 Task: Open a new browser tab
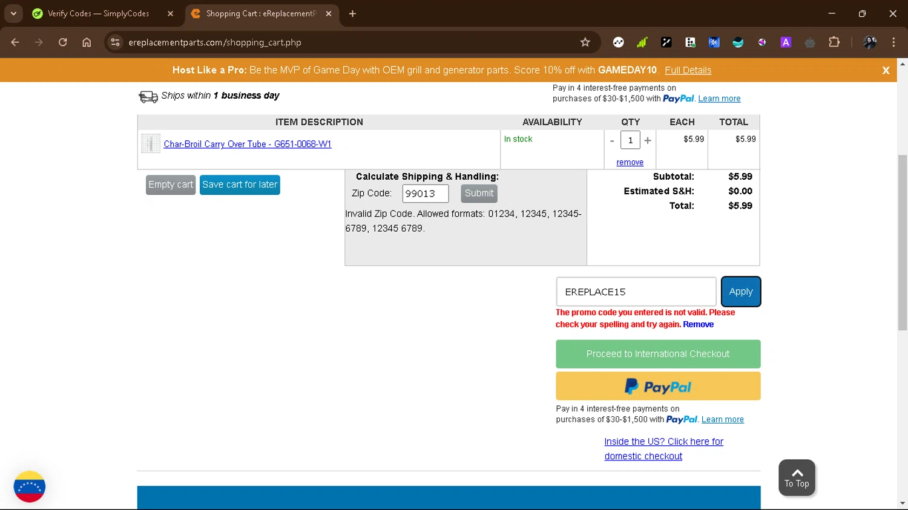click(x=352, y=13)
